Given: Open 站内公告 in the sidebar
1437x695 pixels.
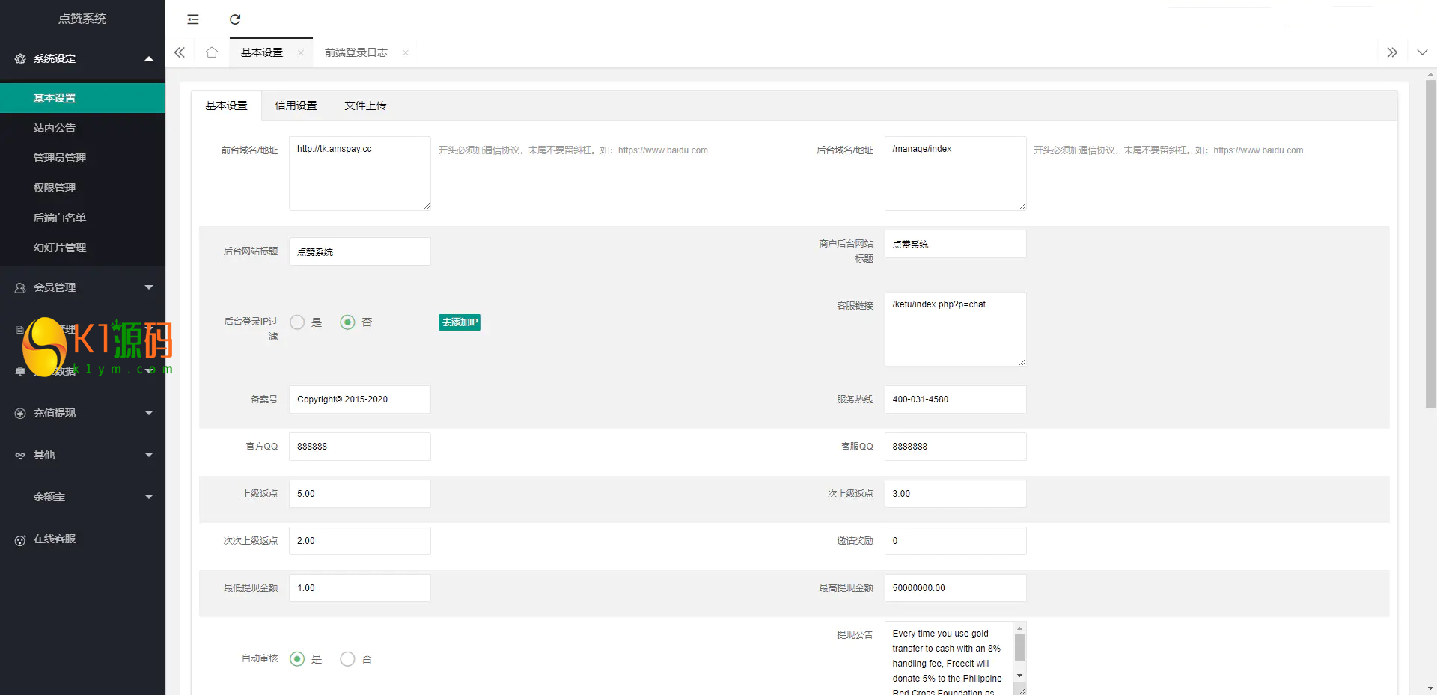Looking at the screenshot, I should click(82, 128).
